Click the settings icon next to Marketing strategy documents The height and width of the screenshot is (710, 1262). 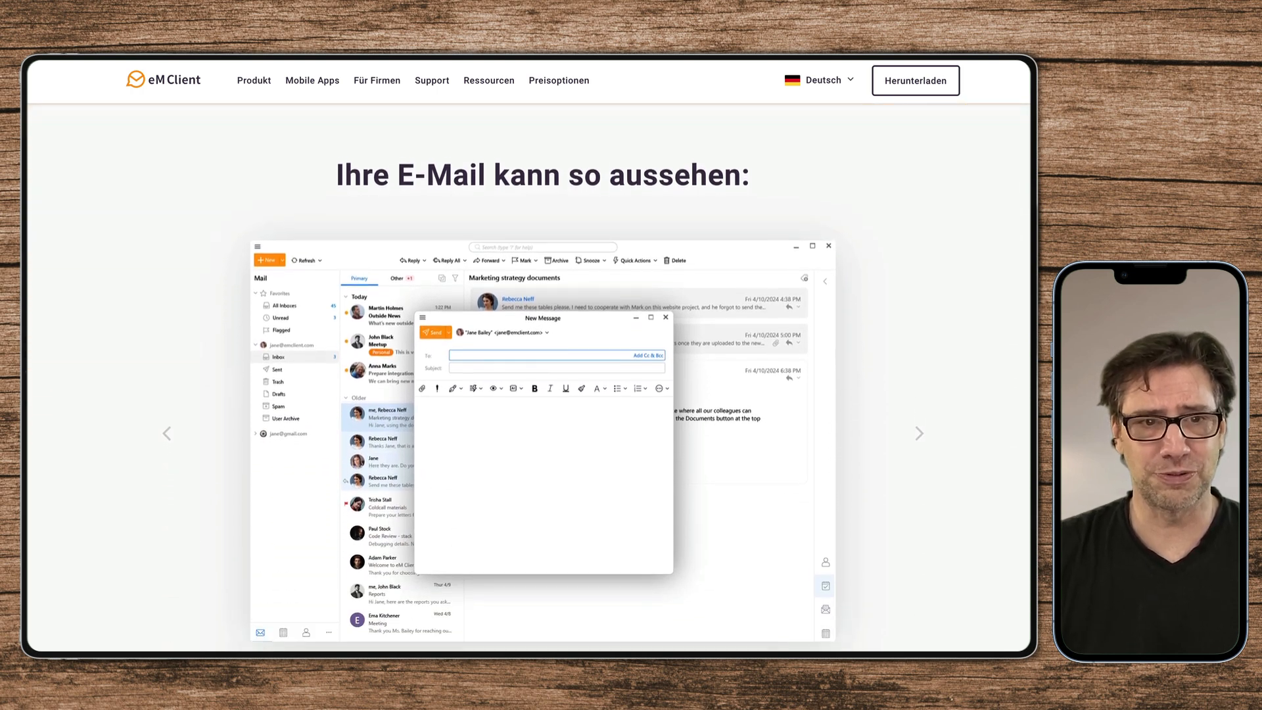coord(805,278)
